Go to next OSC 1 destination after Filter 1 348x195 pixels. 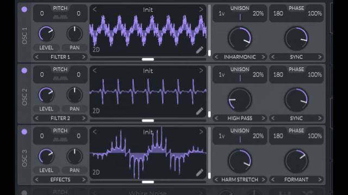(84, 57)
